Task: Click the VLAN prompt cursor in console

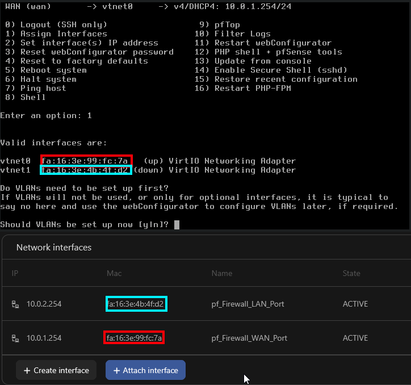Action: pyautogui.click(x=177, y=225)
